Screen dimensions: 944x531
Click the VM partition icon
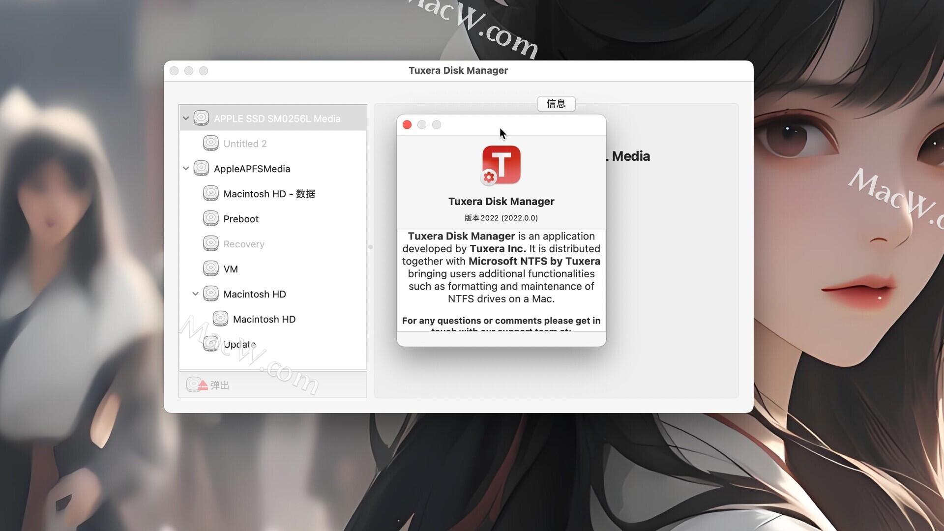(x=211, y=268)
